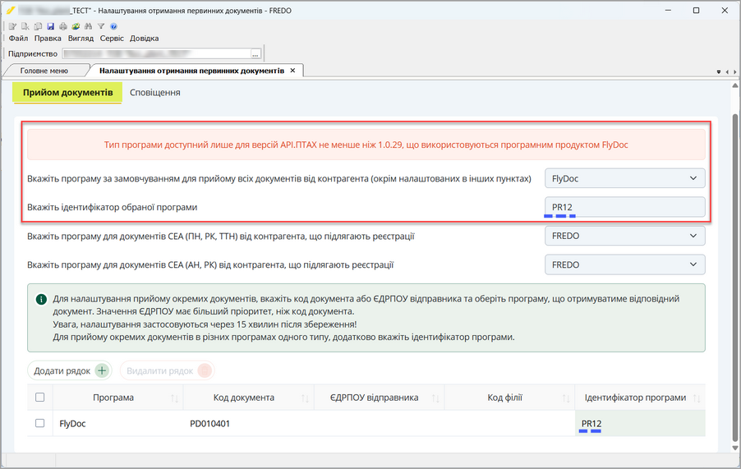Sort table by Код філії column arrows
741x469 pixels.
click(566, 398)
